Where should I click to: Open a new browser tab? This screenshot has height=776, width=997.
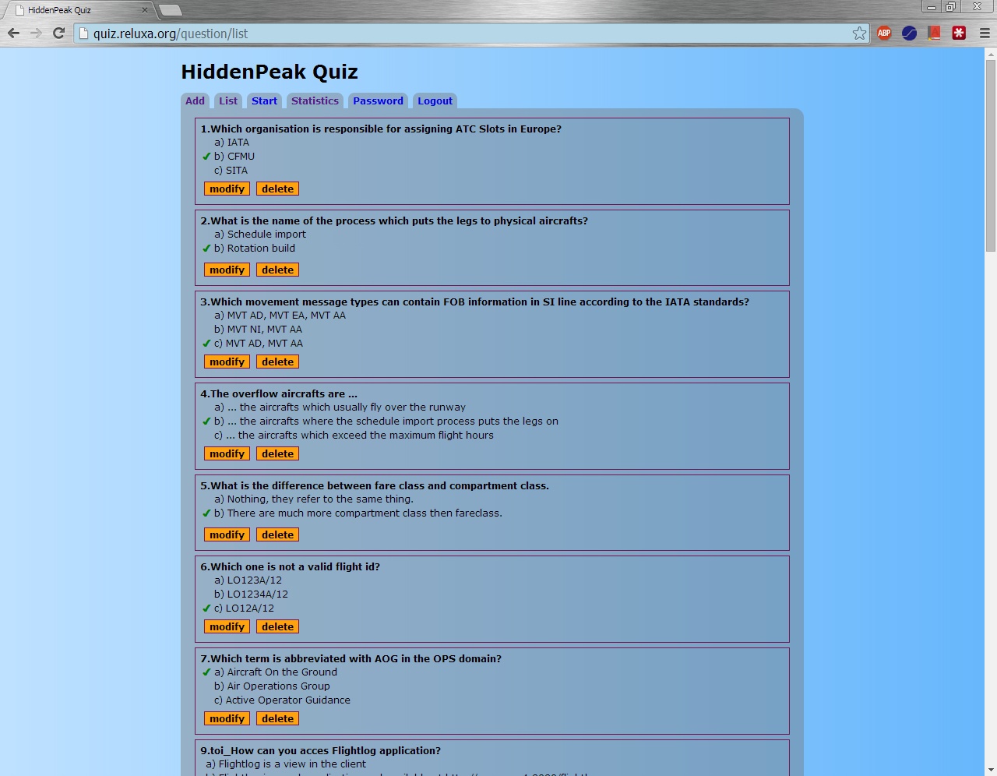coord(170,10)
